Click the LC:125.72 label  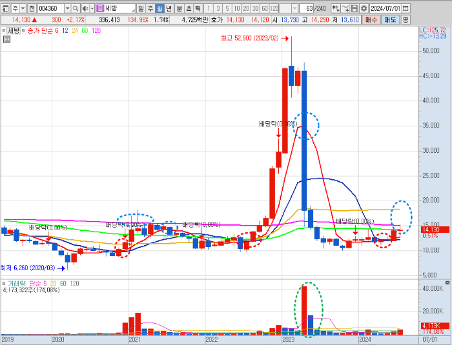tap(433, 30)
